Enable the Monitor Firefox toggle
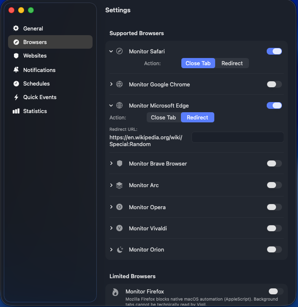 (276, 291)
